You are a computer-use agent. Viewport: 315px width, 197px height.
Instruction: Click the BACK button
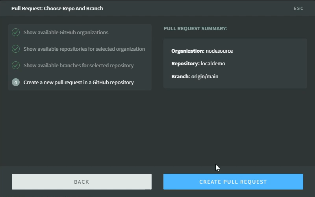[x=82, y=182]
